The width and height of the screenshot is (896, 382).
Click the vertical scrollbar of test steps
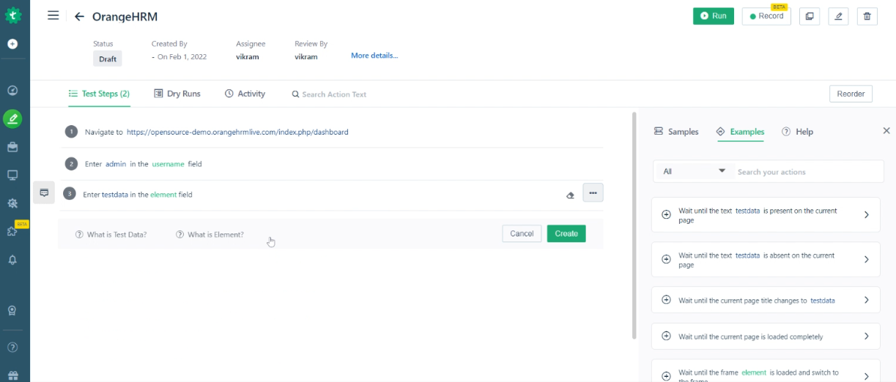[x=634, y=225]
